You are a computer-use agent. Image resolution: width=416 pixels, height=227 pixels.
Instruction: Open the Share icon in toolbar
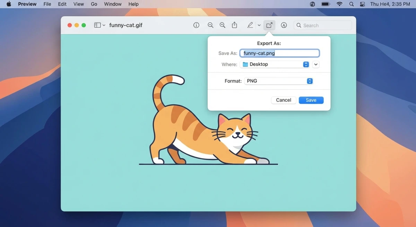235,25
